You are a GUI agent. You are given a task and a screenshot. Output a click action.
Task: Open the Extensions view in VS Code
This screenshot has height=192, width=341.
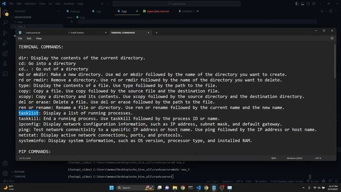5,53
